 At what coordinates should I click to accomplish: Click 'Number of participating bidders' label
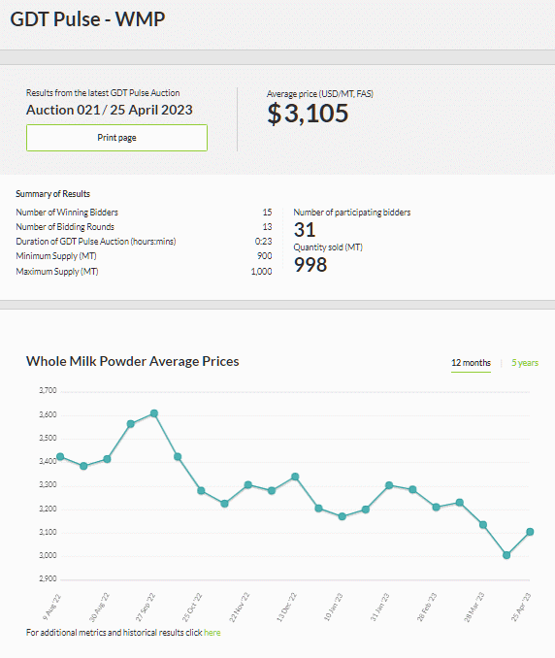click(352, 213)
